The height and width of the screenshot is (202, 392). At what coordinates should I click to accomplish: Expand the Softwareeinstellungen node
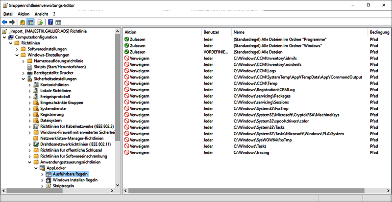point(17,49)
